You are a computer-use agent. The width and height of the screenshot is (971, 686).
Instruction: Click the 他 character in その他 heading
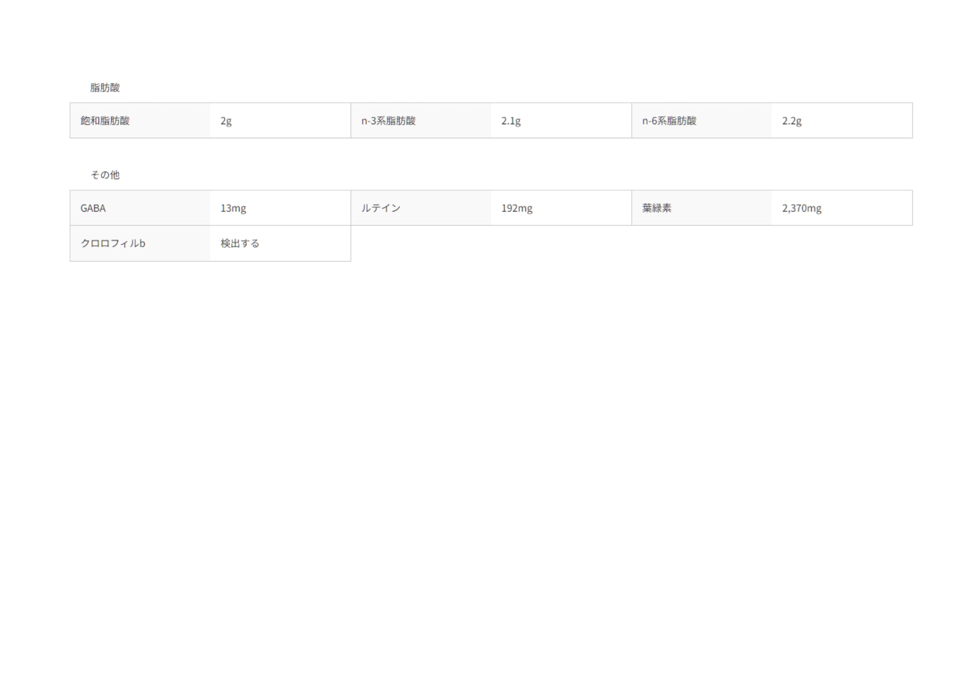tap(115, 175)
